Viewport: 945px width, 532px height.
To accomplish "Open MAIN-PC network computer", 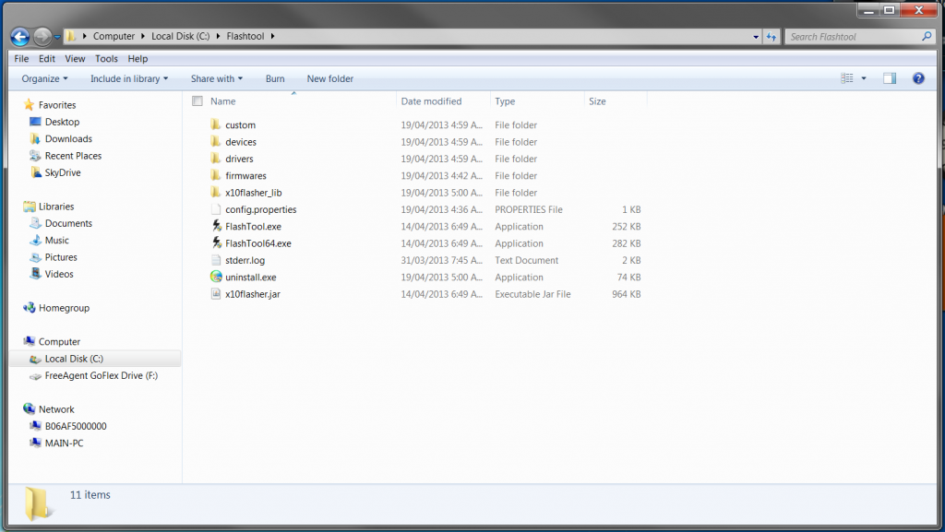I will (x=64, y=443).
